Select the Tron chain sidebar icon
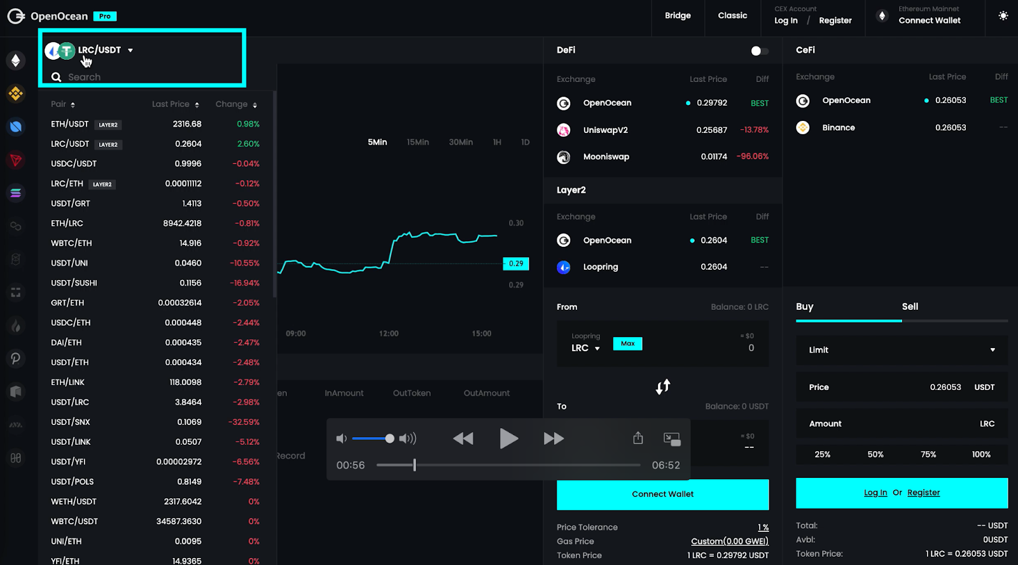This screenshot has height=565, width=1018. tap(16, 160)
